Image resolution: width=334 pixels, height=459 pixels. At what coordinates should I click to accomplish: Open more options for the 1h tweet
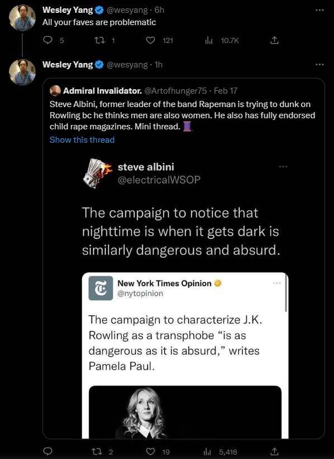(x=319, y=64)
